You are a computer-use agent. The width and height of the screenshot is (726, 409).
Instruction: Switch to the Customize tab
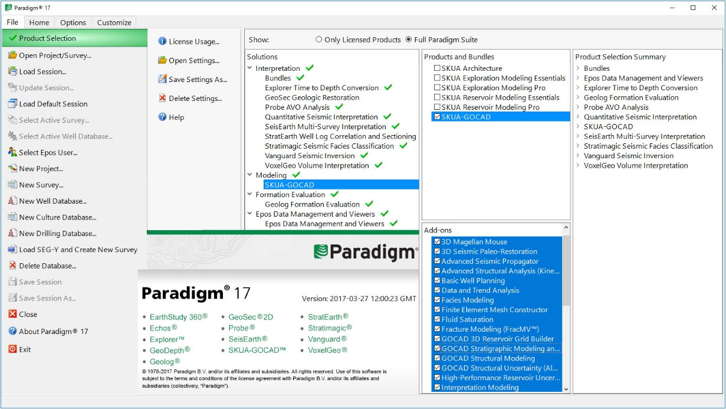(x=114, y=22)
